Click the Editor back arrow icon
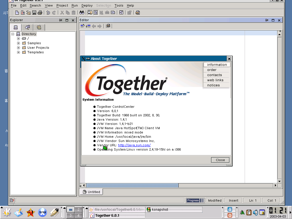 coord(94,26)
